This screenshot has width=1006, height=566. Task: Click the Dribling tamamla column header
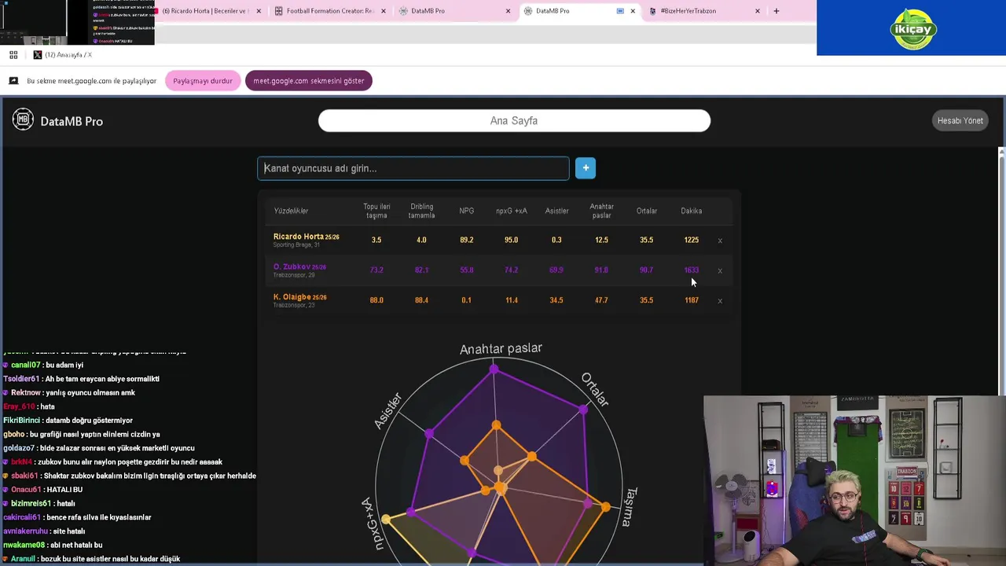421,211
